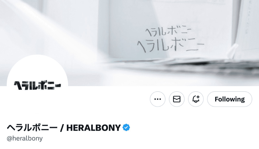This screenshot has width=259, height=149.
Task: Subscribe to post alerts using bell-plus icon
Action: 196,99
